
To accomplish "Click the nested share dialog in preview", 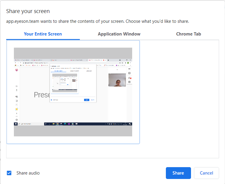I will pos(73,83).
